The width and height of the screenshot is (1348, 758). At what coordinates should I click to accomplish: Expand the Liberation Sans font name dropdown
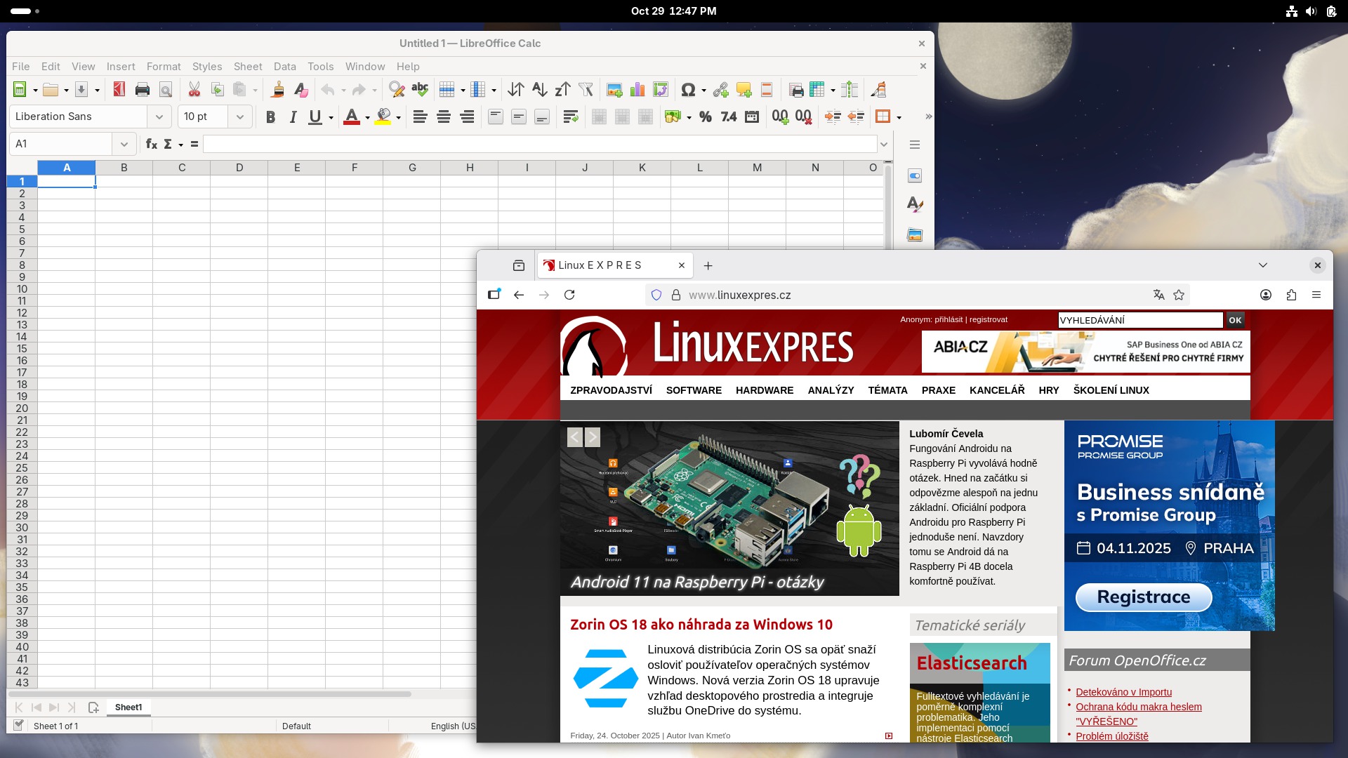click(x=159, y=117)
